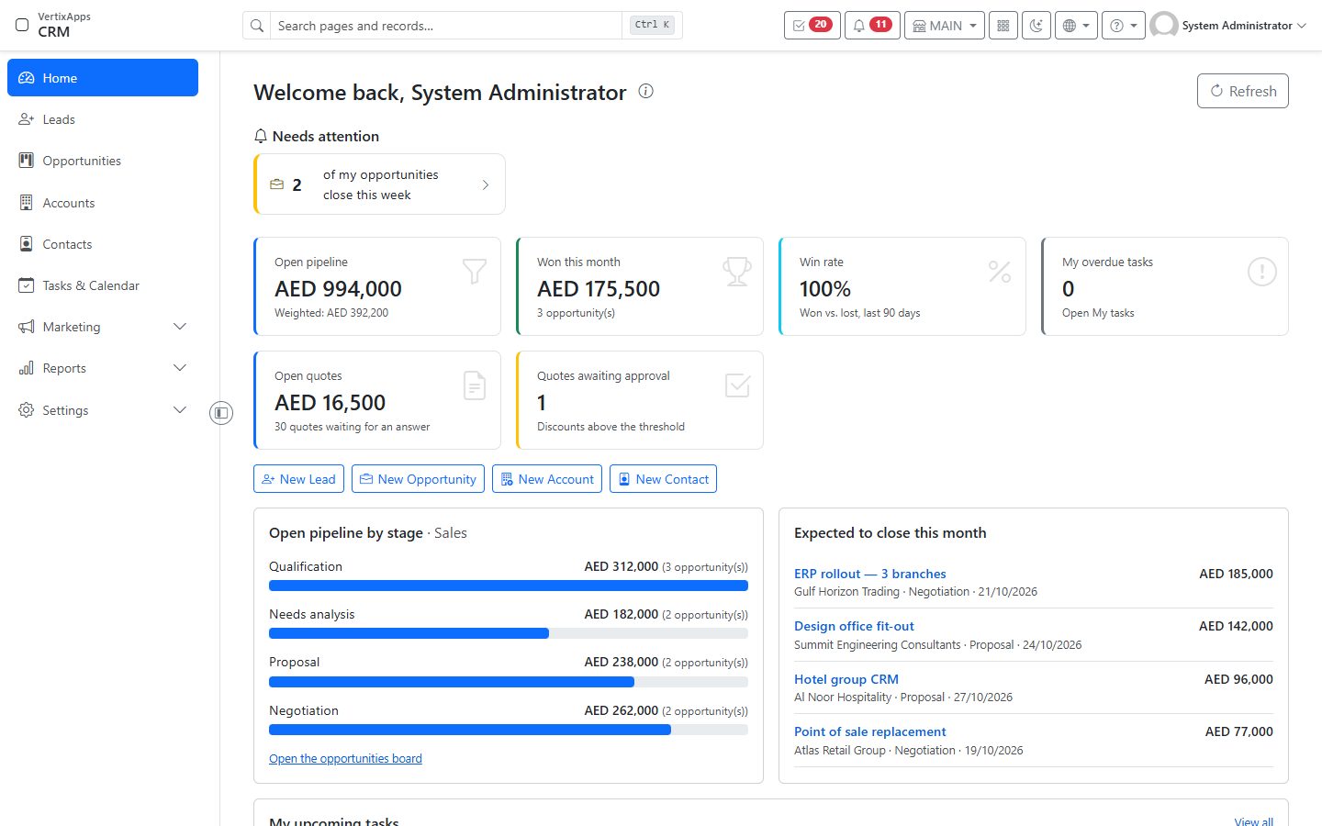Click checkmark icon on Quotes awaiting approval card

point(737,385)
